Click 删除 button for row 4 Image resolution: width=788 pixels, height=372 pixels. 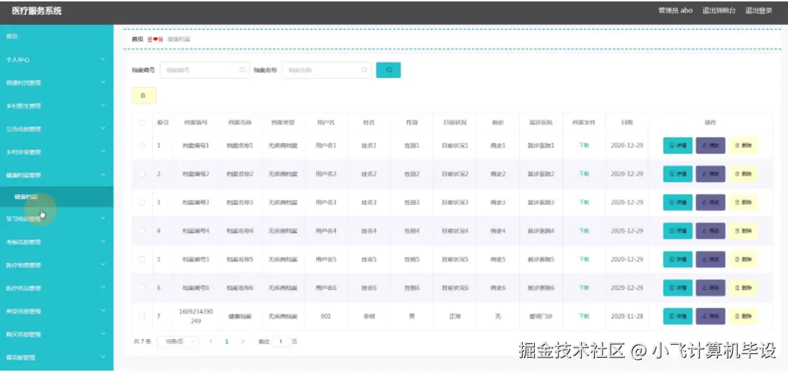[x=743, y=231]
